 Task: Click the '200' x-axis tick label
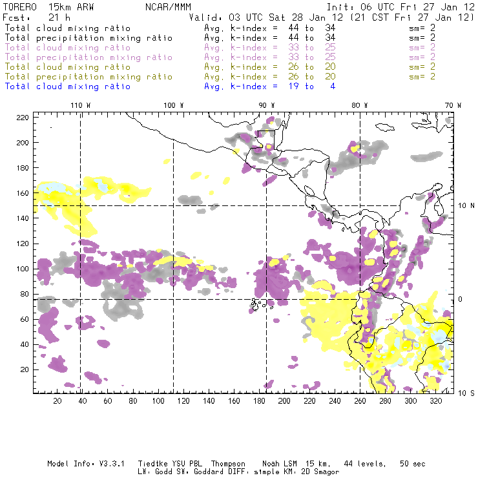point(284,401)
